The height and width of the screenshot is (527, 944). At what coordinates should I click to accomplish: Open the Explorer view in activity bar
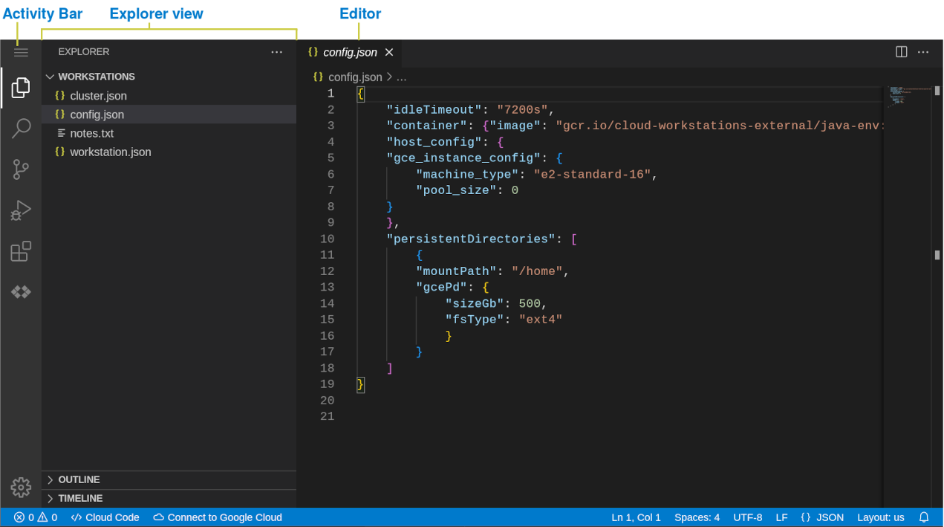21,88
